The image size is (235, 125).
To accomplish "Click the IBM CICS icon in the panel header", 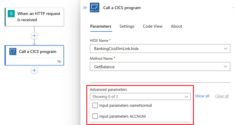I will (95, 8).
